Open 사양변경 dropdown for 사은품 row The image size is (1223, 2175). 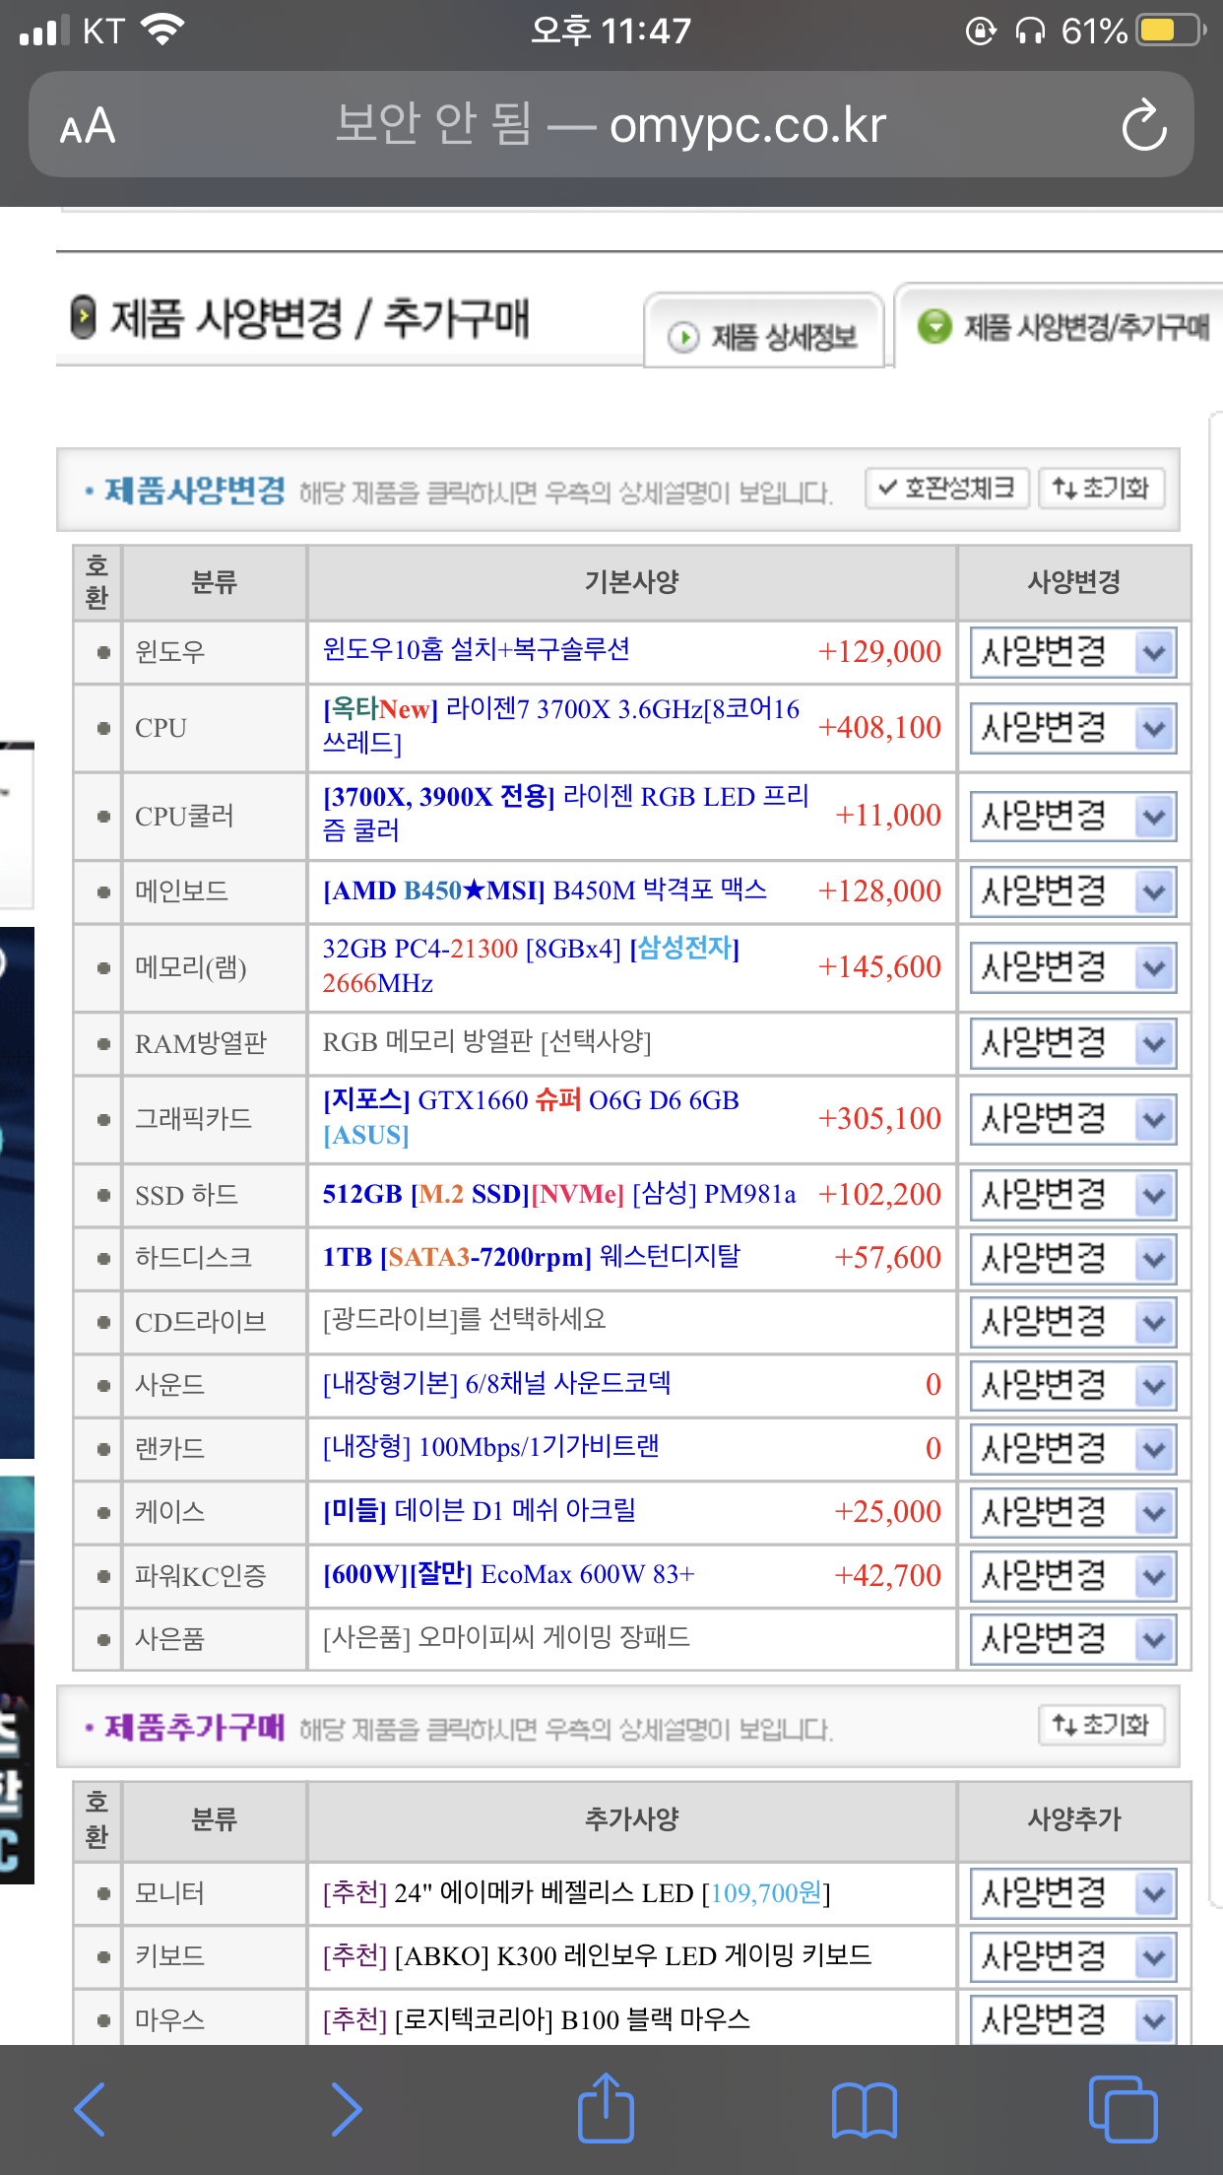tap(1073, 1639)
